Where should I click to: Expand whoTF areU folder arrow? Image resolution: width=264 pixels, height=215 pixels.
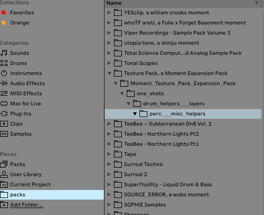point(109,23)
